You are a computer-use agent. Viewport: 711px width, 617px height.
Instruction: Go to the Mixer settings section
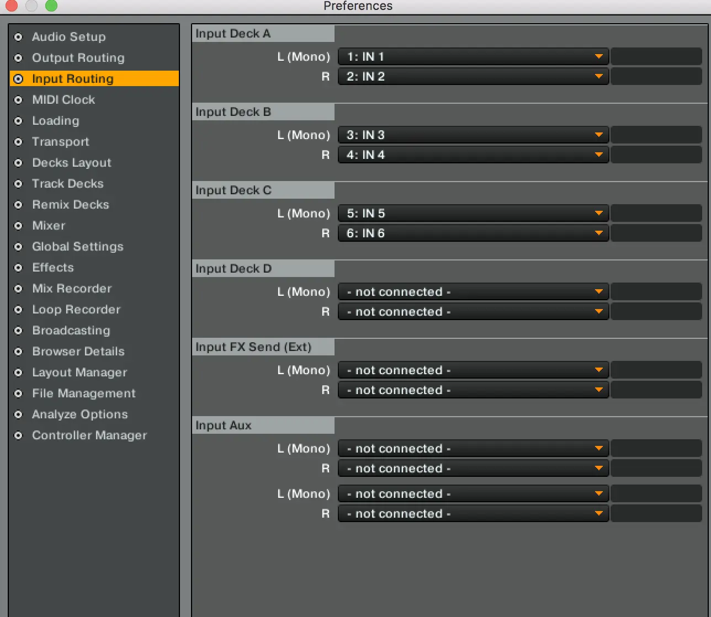49,226
